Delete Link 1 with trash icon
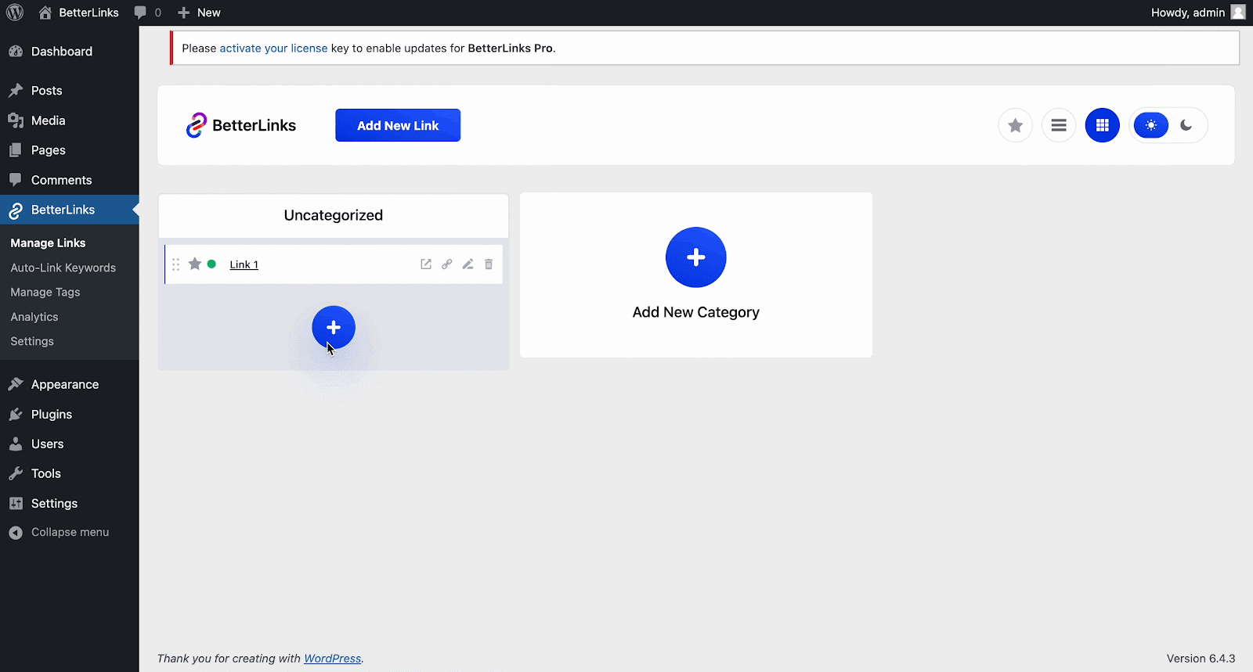 (489, 264)
